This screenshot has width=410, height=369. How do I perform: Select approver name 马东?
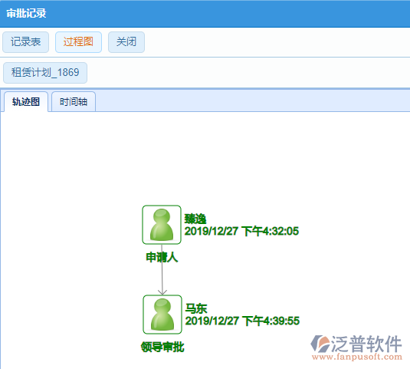196,308
